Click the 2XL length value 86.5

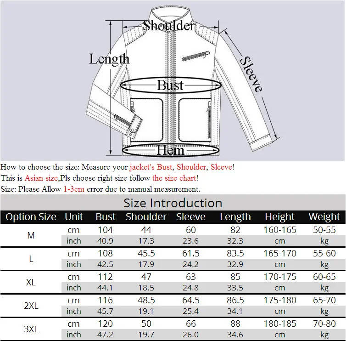tap(235, 300)
